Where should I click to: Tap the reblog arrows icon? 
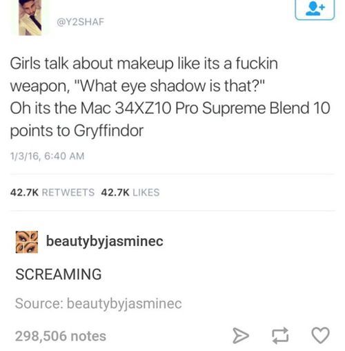280,336
